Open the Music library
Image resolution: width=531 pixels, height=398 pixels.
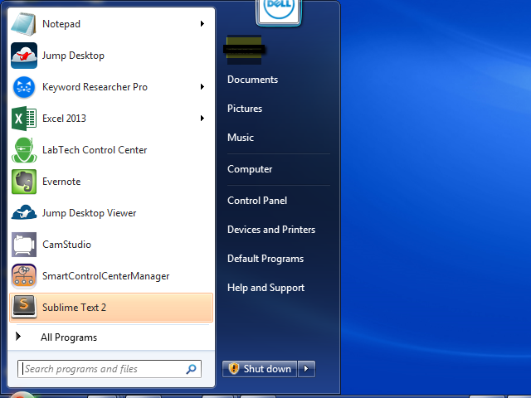241,138
